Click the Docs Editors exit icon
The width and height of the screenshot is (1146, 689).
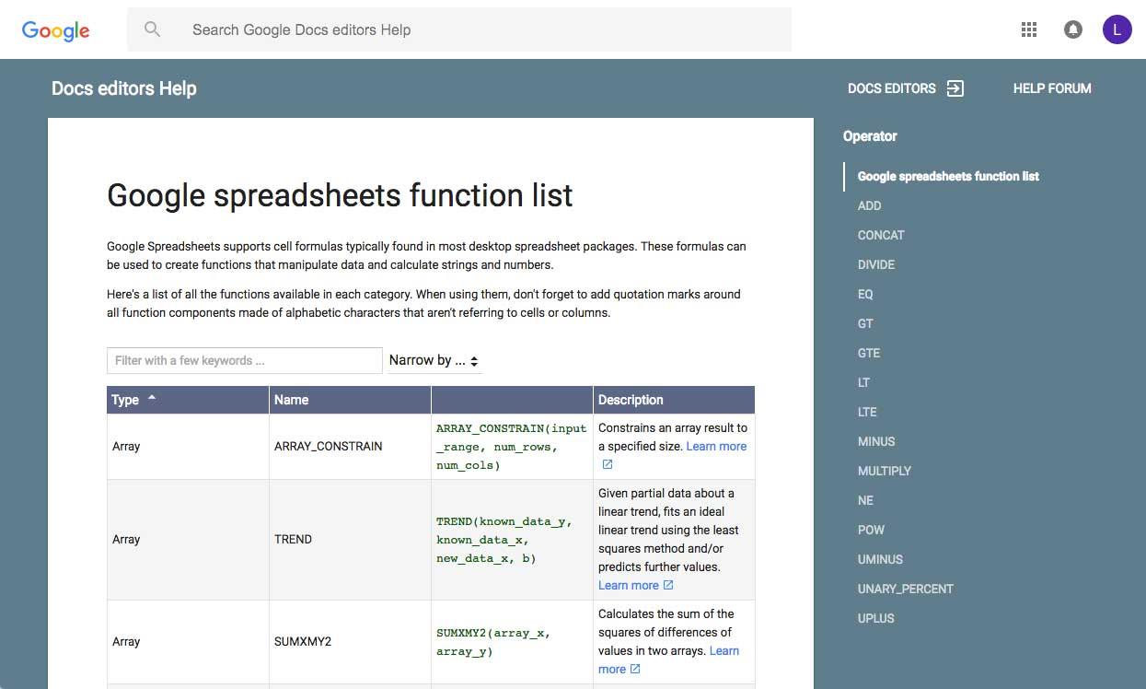click(x=955, y=88)
